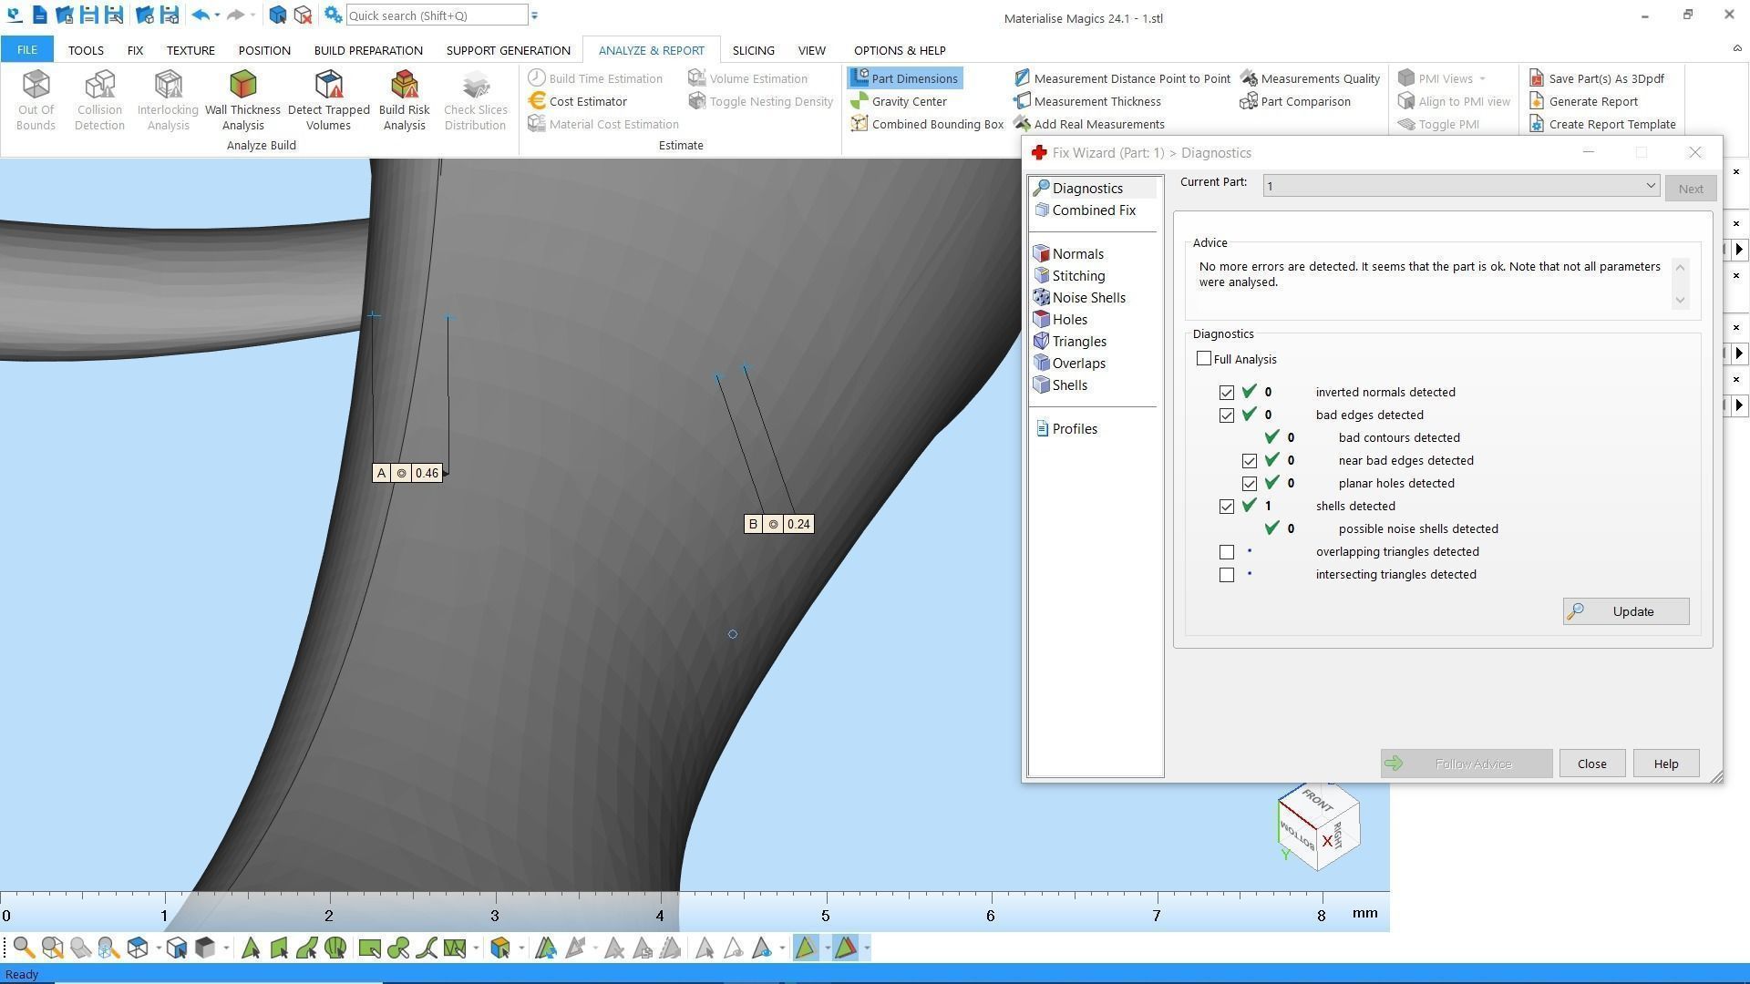Image resolution: width=1750 pixels, height=984 pixels.
Task: Open Part Comparison tool
Action: click(x=1304, y=101)
